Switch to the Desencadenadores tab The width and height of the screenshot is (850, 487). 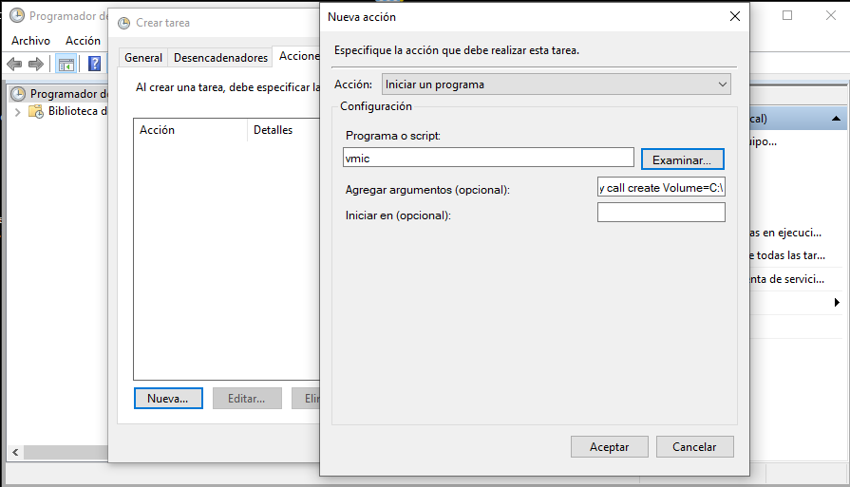point(220,58)
